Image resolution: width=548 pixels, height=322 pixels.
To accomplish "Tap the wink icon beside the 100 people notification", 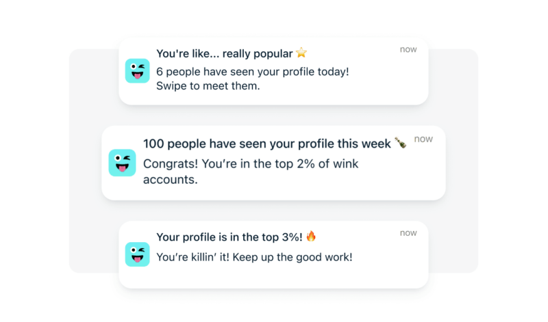I will pyautogui.click(x=122, y=163).
